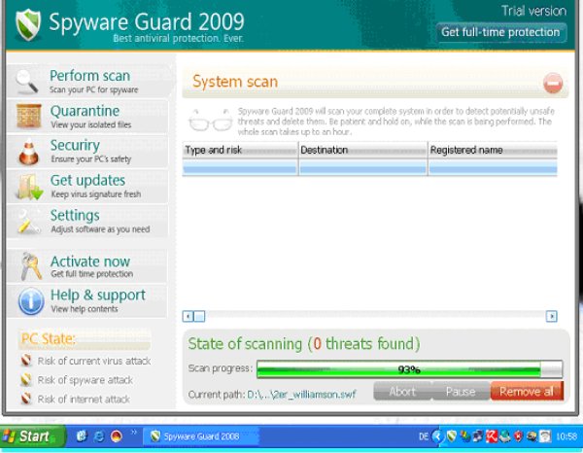Click the right arrow of horizontal scrollbar
Screen dimensions: 583x453
(551, 316)
